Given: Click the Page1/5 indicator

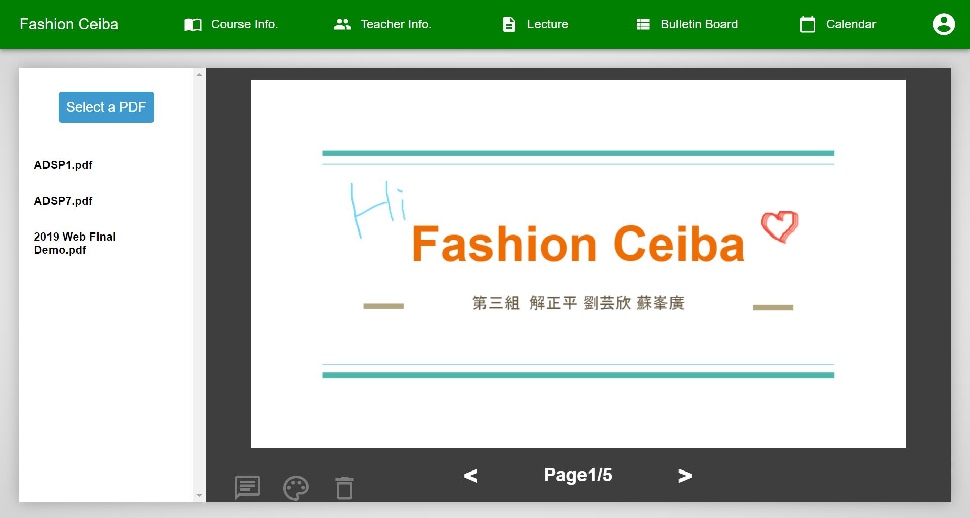Looking at the screenshot, I should [578, 475].
